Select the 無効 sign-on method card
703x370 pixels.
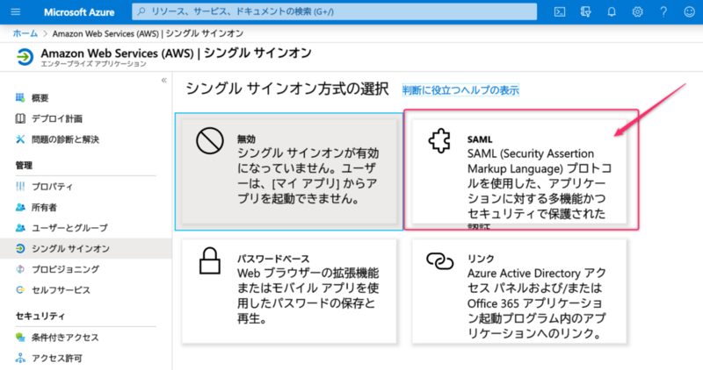click(x=289, y=172)
